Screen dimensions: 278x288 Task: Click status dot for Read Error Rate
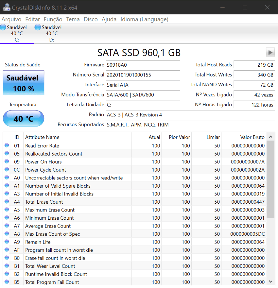click(7, 145)
